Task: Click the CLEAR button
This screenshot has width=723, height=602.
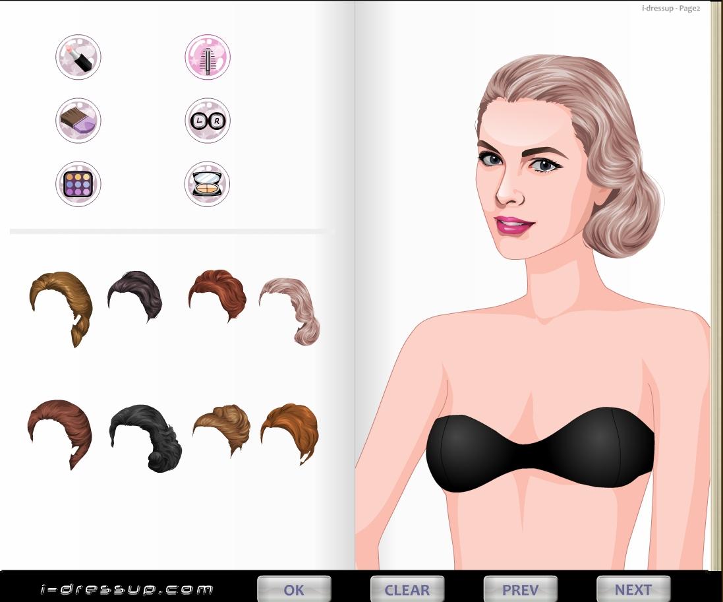Action: point(407,589)
